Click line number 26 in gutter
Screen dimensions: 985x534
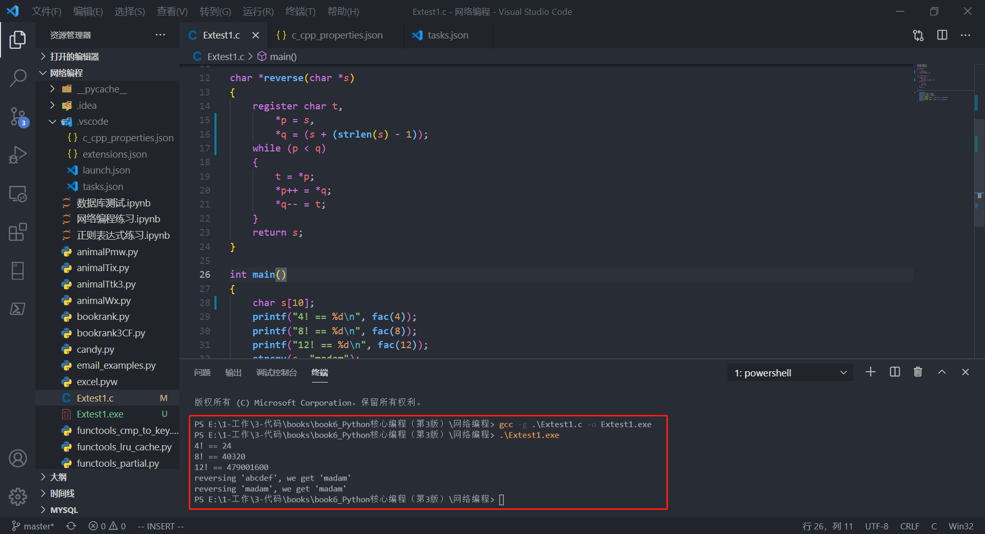pyautogui.click(x=205, y=275)
